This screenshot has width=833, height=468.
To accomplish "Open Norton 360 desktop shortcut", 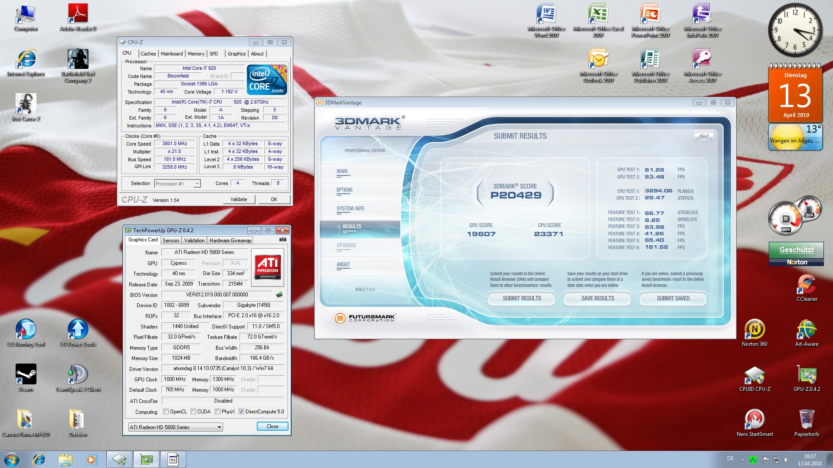I will click(755, 333).
